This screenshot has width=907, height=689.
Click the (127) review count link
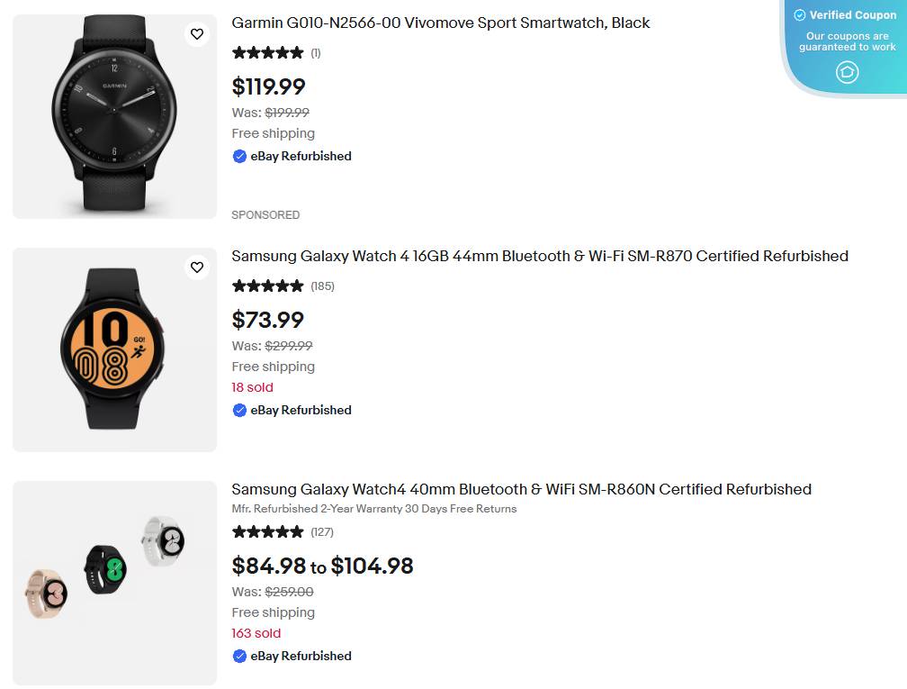point(322,532)
